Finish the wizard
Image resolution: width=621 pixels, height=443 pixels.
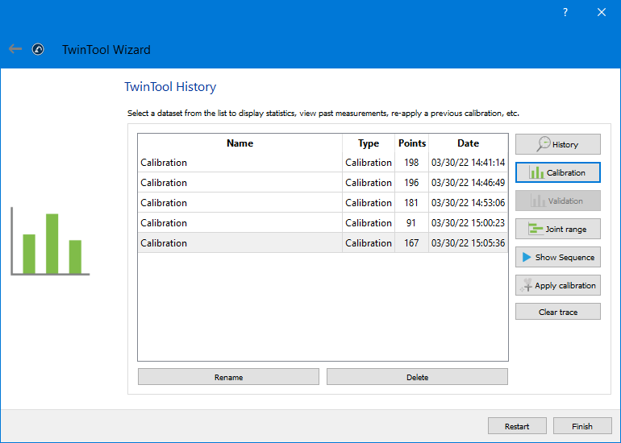pyautogui.click(x=581, y=426)
